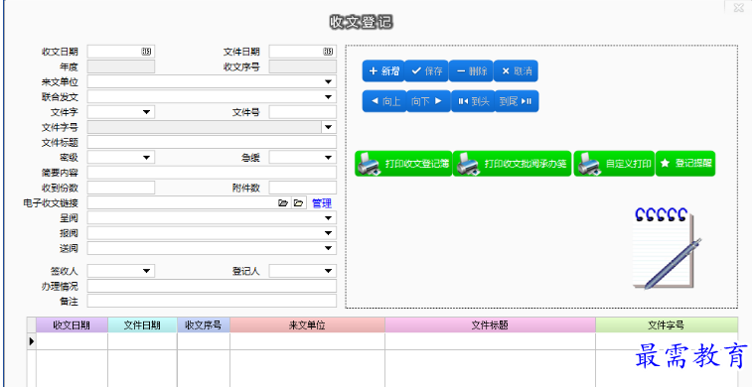
Task: Click the 办理情况 input field
Action: (x=212, y=286)
